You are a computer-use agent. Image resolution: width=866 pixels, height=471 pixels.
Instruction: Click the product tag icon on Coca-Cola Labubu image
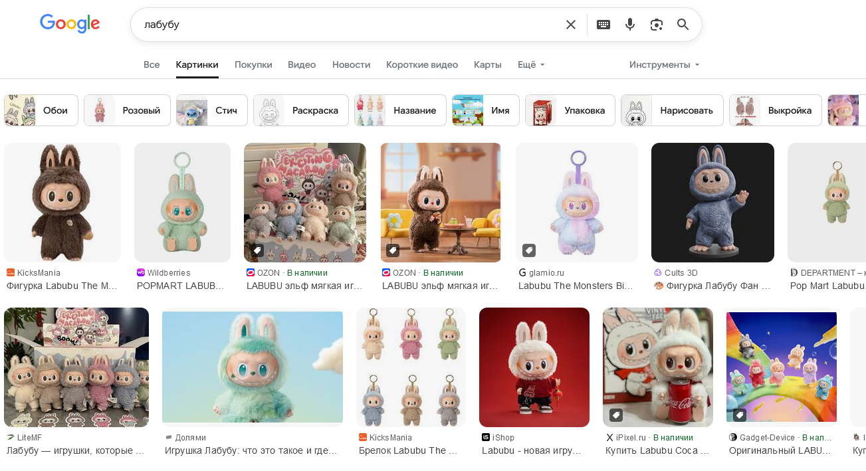[x=616, y=415]
